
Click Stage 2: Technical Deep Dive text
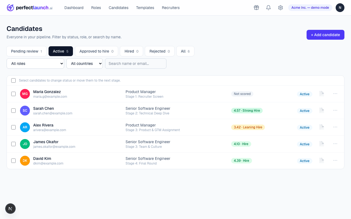tap(147, 113)
